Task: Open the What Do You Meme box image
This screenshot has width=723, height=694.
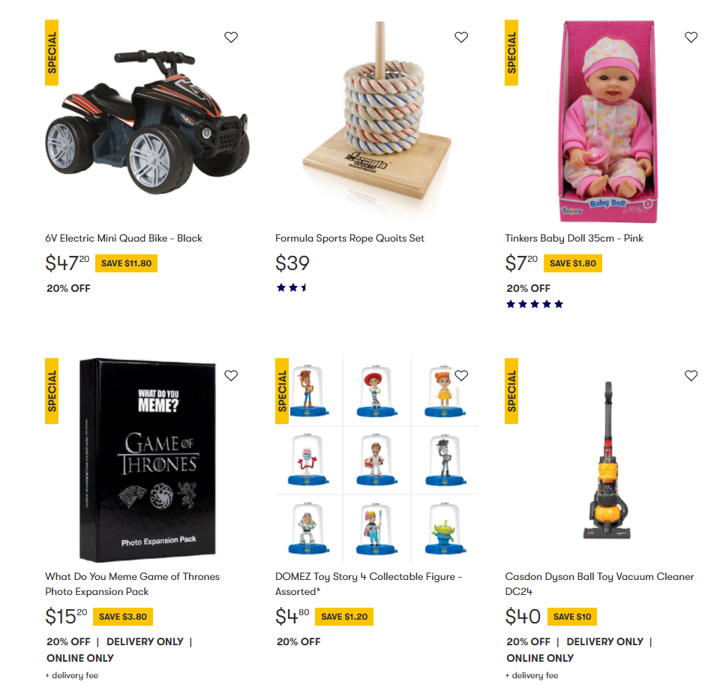Action: [148, 460]
